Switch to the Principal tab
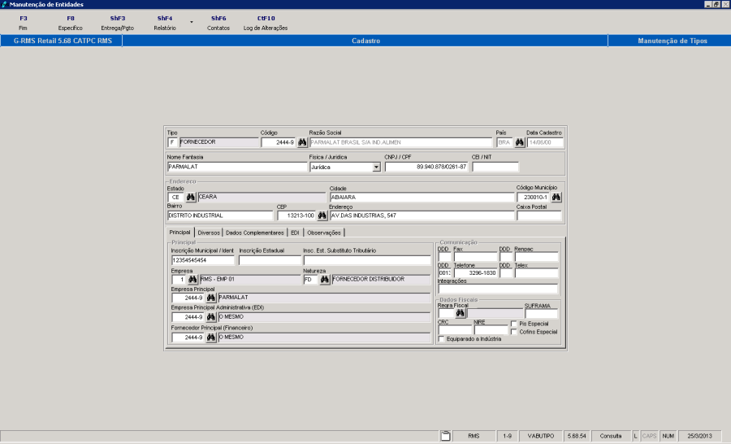 (x=180, y=232)
